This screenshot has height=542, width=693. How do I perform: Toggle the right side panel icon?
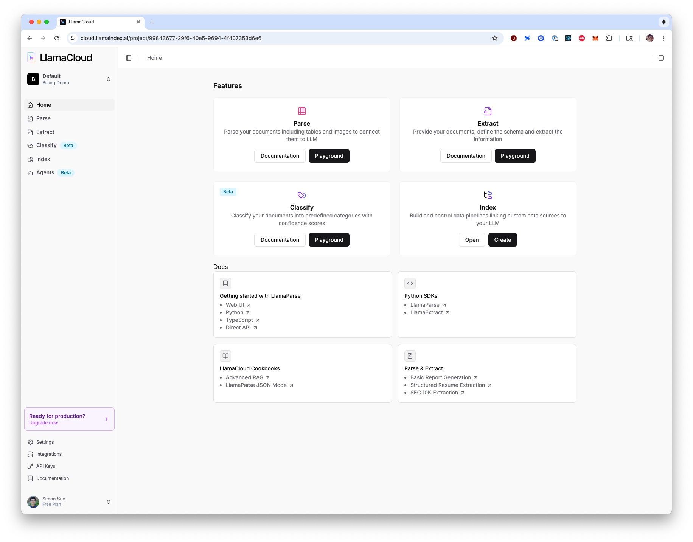point(661,58)
